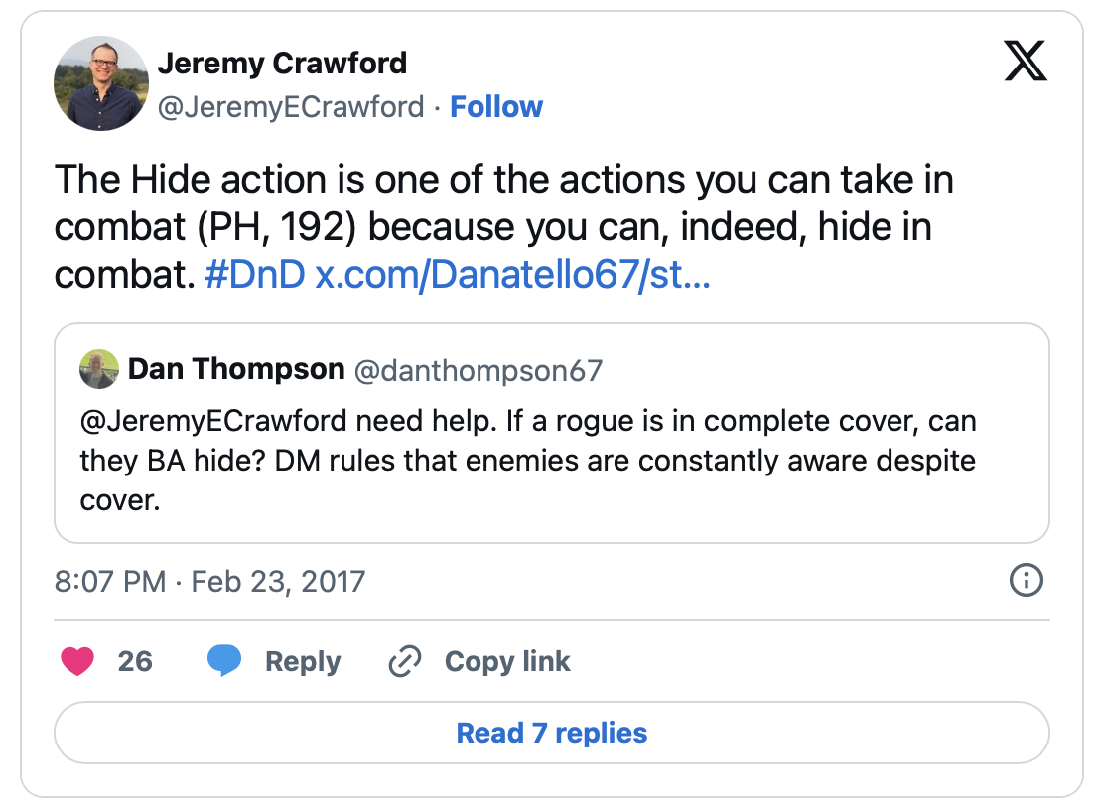Screen dimensions: 1096x812
Task: Like the tweet with the heart icon
Action: point(77,661)
